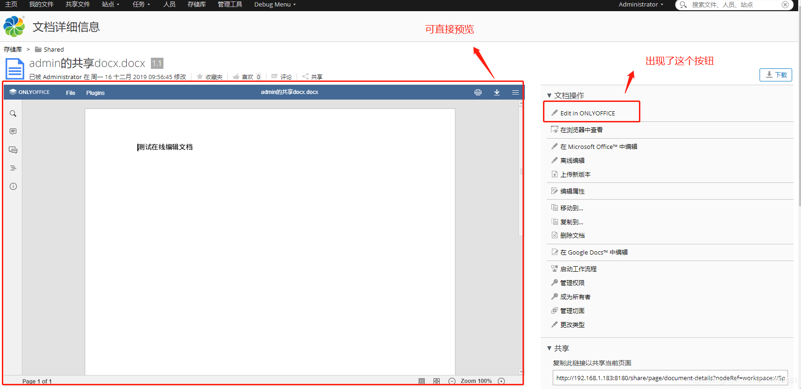
Task: Collapse the 共享 section
Action: coord(550,348)
